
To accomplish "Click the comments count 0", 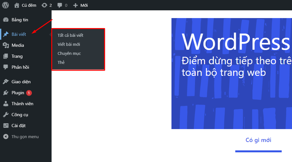I will coord(66,5).
